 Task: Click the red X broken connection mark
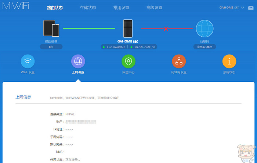(x=166, y=29)
